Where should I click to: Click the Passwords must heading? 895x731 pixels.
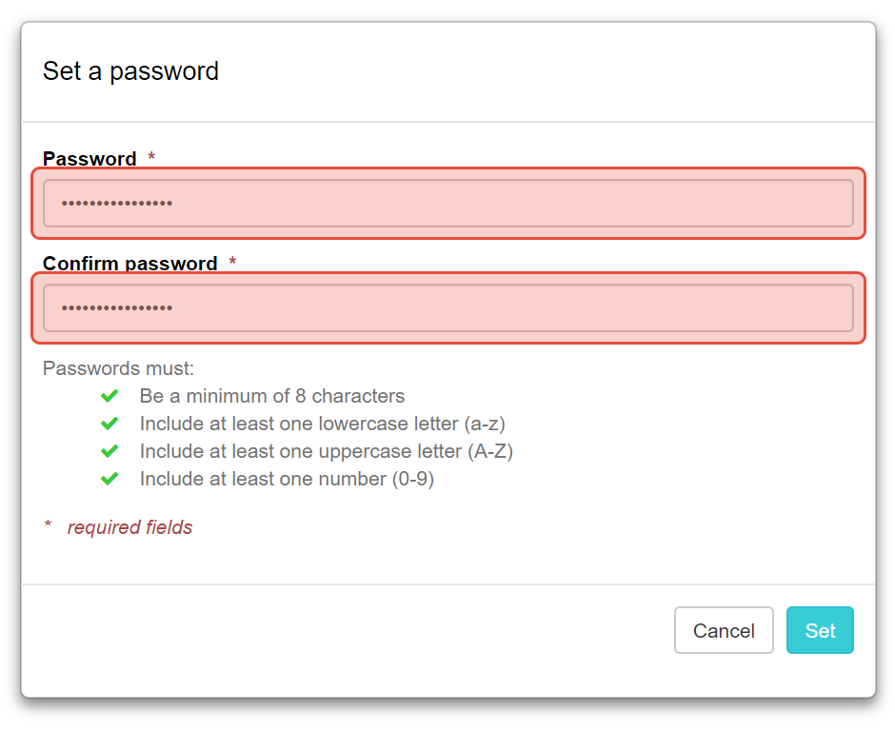(116, 368)
